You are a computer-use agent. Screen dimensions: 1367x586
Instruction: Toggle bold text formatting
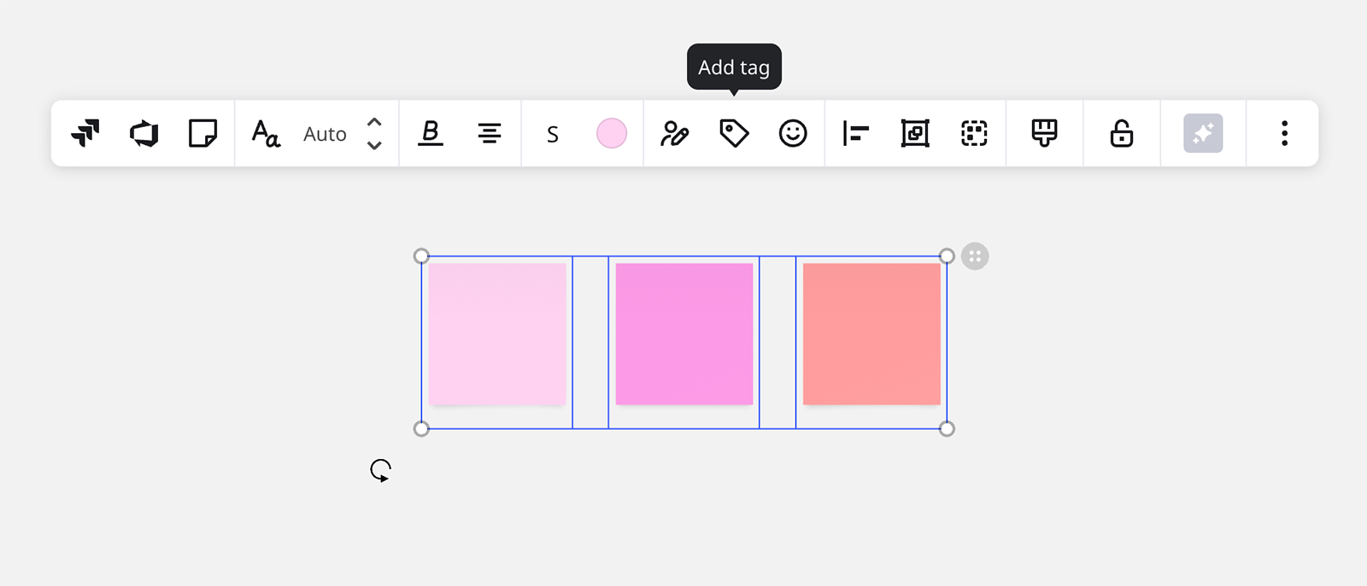click(431, 133)
